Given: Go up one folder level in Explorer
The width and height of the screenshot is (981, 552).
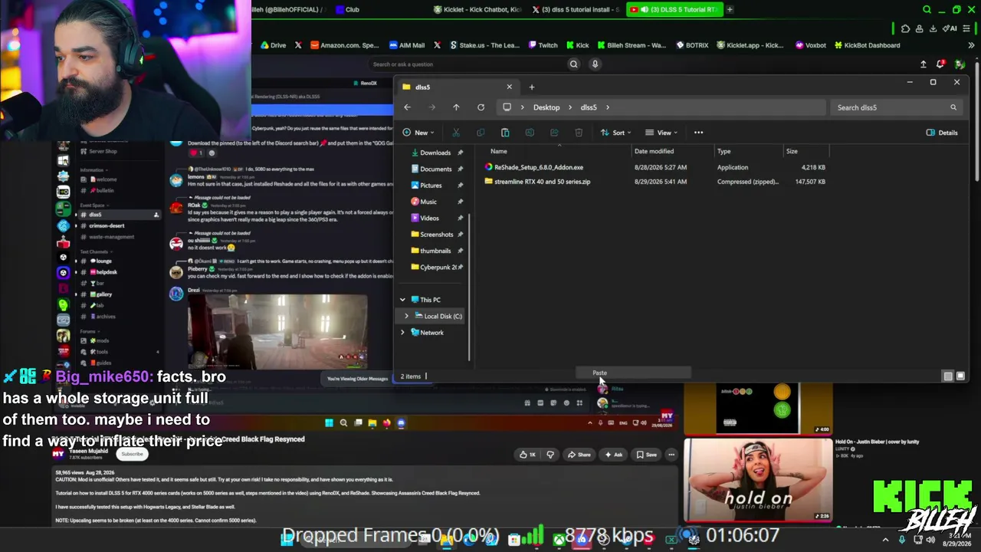Looking at the screenshot, I should pos(456,107).
